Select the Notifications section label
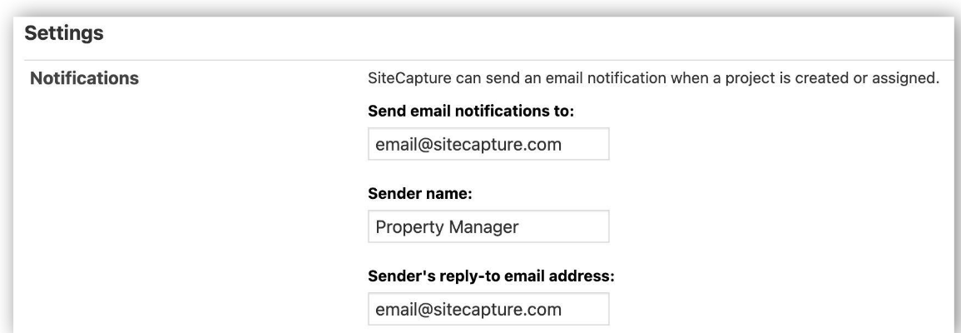Viewport: 961px width, 333px height. pos(84,80)
